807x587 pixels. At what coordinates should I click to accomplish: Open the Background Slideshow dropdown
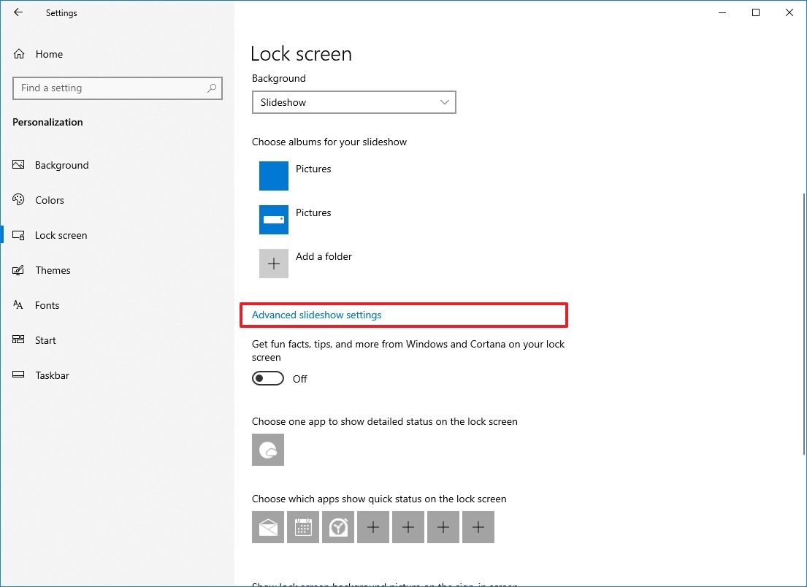click(353, 102)
